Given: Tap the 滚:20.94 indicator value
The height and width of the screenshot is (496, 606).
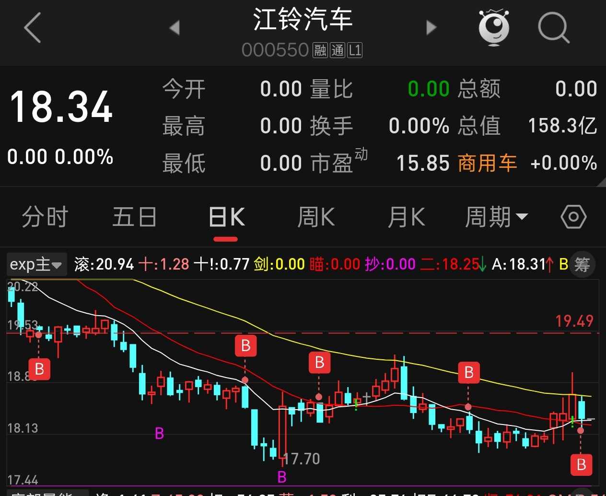Looking at the screenshot, I should pyautogui.click(x=104, y=264).
